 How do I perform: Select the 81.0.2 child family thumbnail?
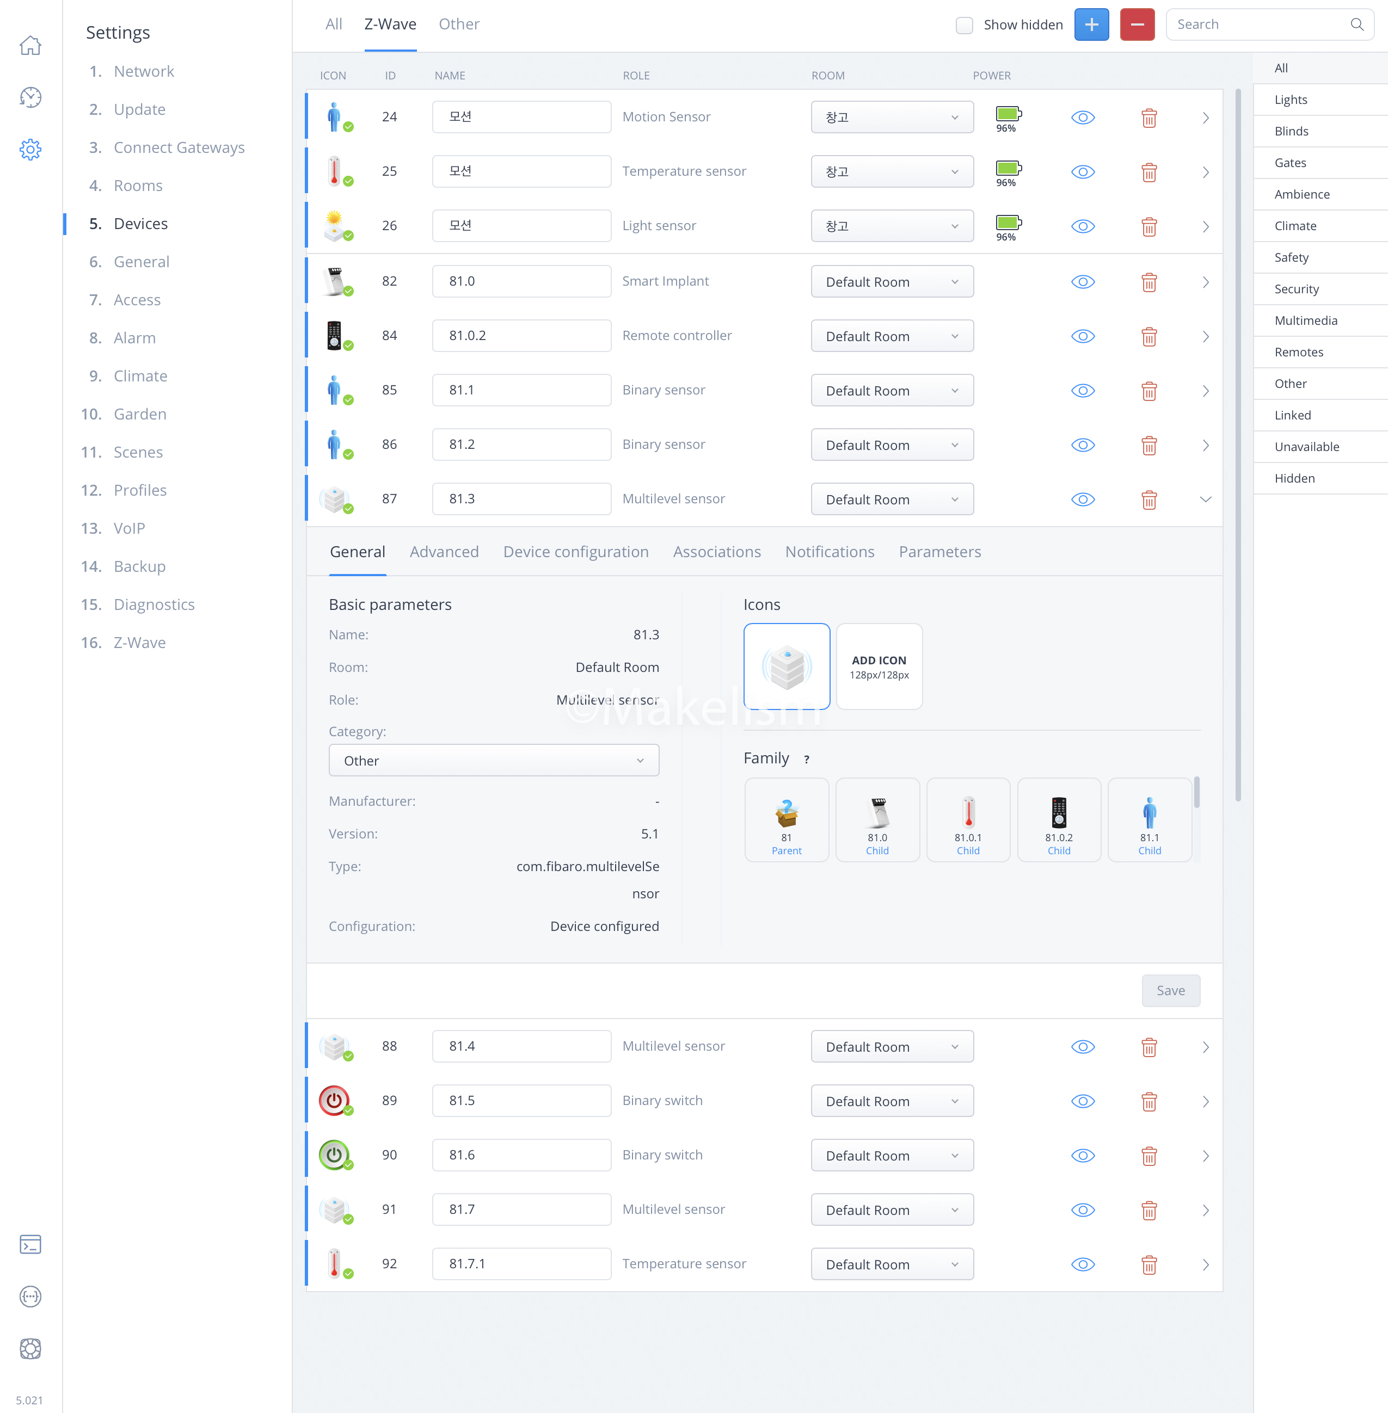pos(1059,820)
